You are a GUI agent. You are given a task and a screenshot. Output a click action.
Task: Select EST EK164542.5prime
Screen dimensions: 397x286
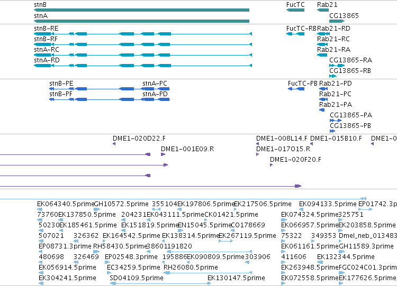[105, 241]
